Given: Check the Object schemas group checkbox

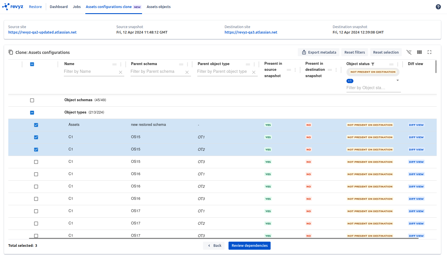Looking at the screenshot, I should (32, 100).
